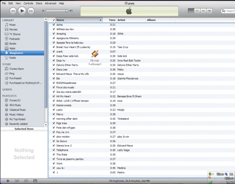Open the iTunes Store

22,69
